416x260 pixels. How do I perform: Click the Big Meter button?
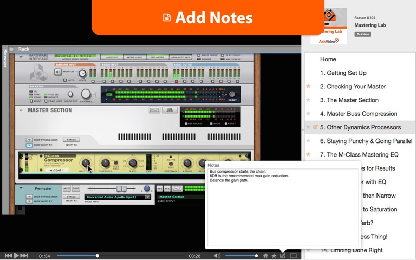pyautogui.click(x=158, y=57)
